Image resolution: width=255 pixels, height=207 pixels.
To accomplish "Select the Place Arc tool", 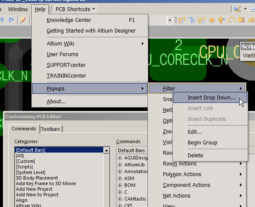I will [x=231, y=20].
